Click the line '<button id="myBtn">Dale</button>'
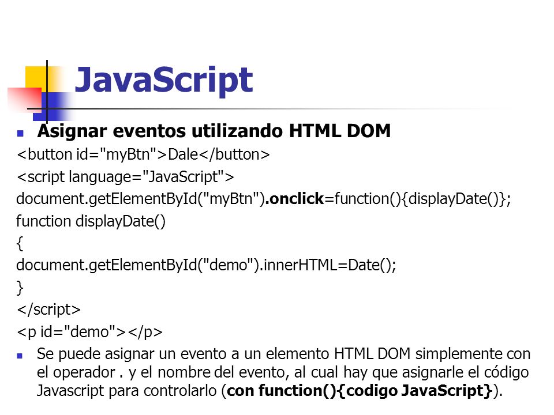The height and width of the screenshot is (415, 554). (x=143, y=154)
